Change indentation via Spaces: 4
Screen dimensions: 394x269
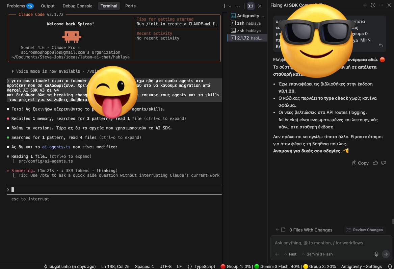point(144,267)
